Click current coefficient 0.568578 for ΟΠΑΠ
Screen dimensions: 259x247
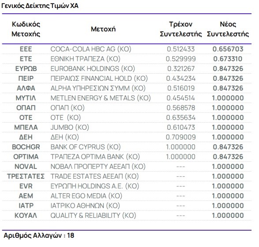coord(181,108)
